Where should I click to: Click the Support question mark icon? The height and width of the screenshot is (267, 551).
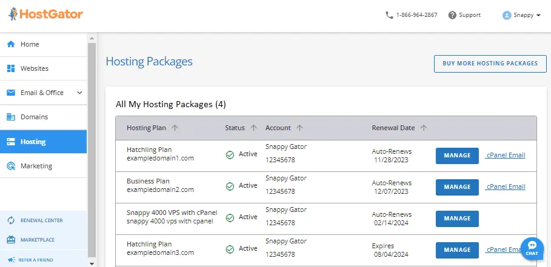[452, 15]
